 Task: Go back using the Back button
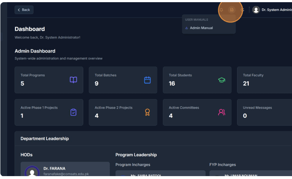(x=24, y=10)
